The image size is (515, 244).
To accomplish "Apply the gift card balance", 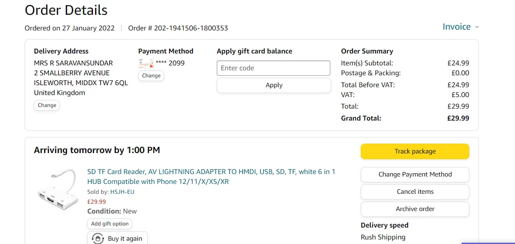I will click(x=274, y=85).
